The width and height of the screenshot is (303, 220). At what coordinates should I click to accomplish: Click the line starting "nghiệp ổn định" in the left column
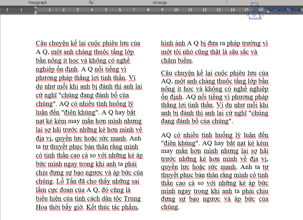point(81,69)
